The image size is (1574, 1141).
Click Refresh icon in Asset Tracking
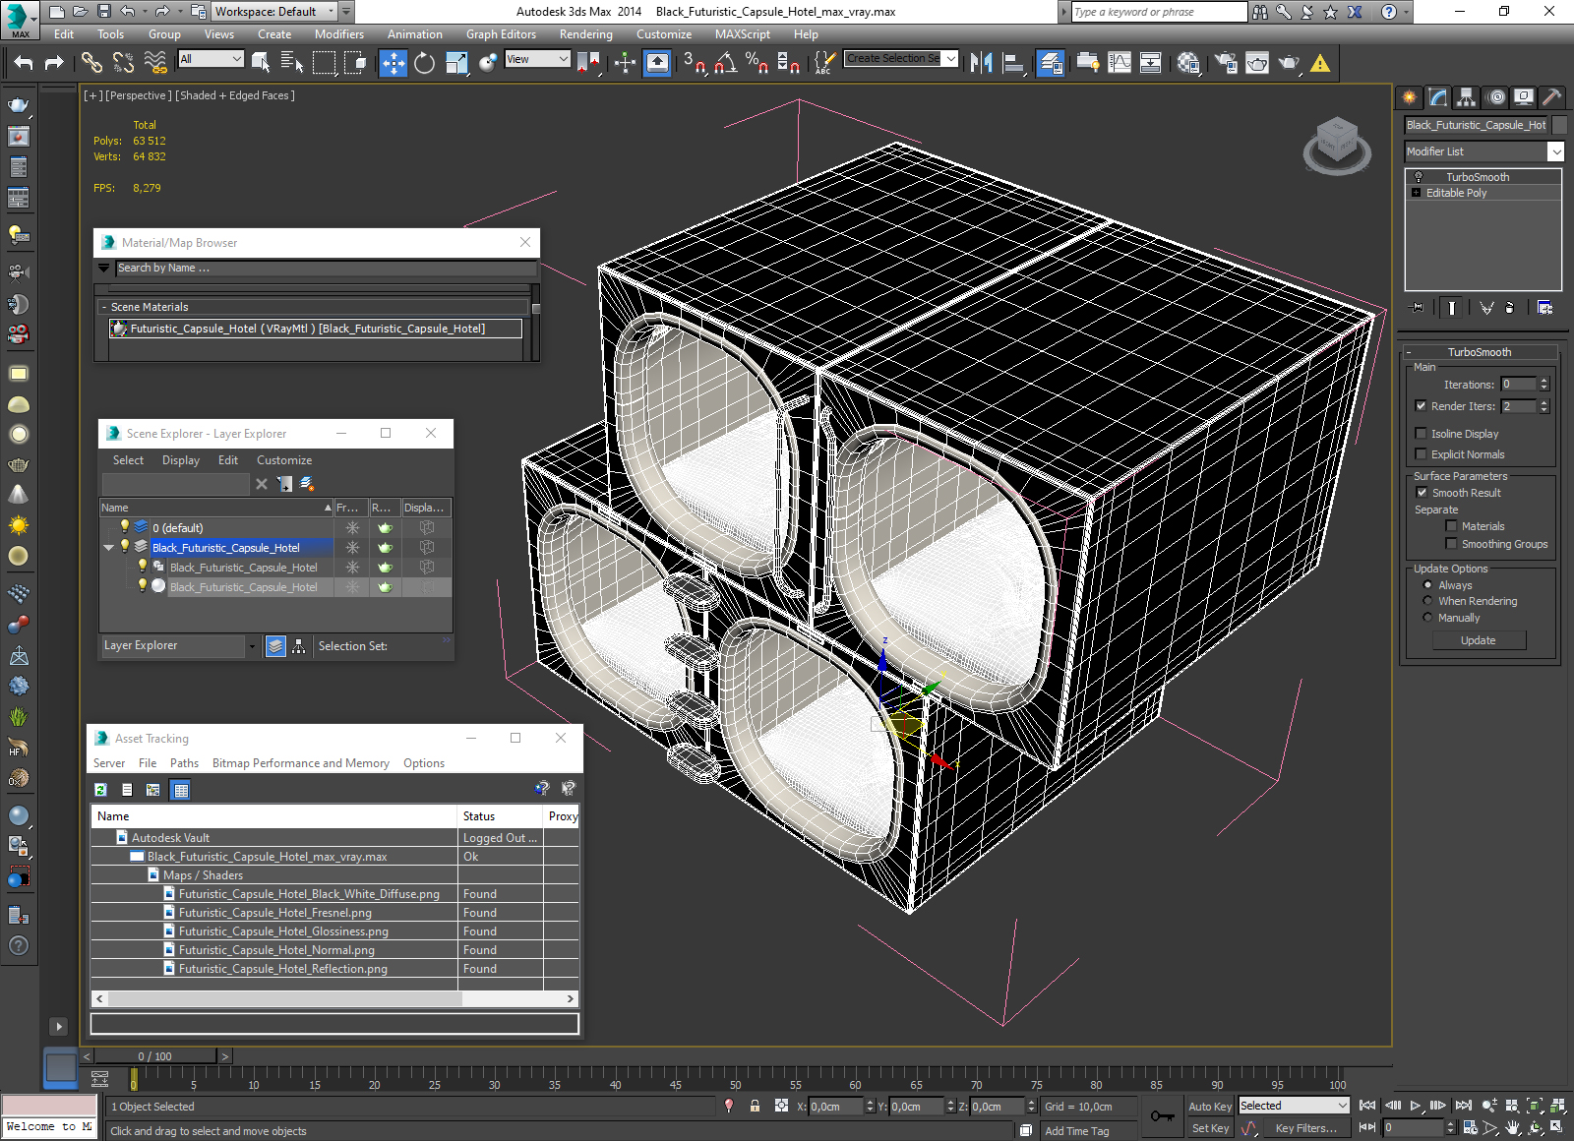tap(100, 790)
